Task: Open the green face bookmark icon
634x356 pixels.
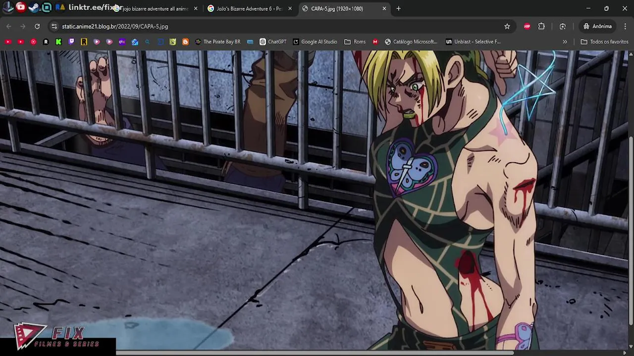Action: pyautogui.click(x=172, y=42)
